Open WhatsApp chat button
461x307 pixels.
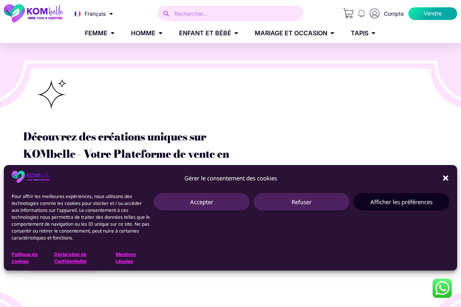[x=442, y=288]
